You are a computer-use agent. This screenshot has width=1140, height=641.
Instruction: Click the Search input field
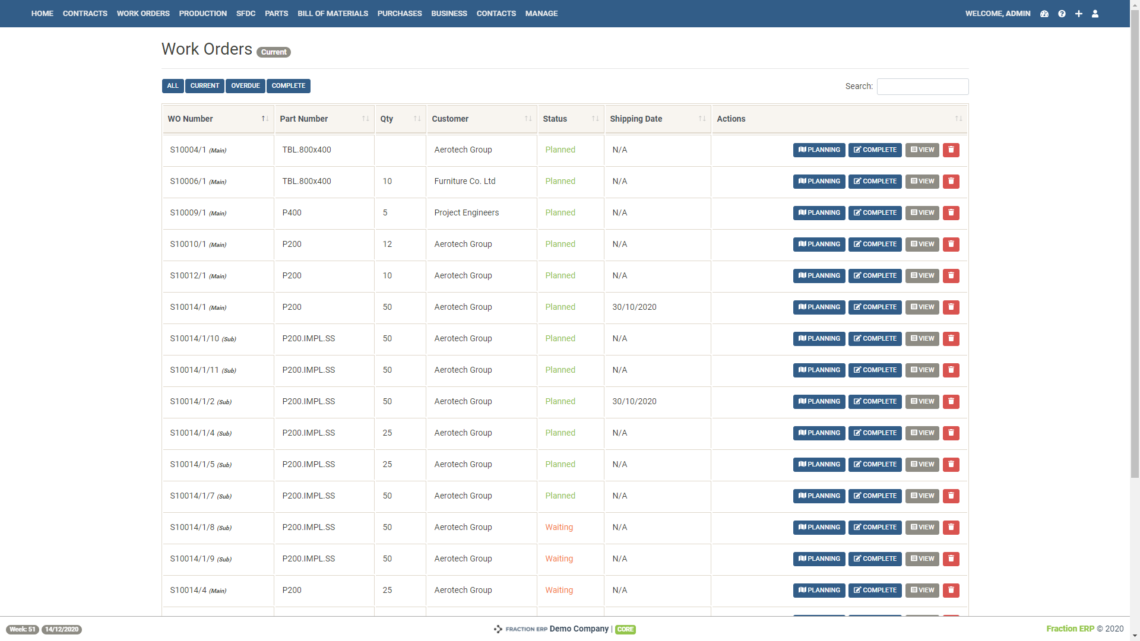point(922,87)
